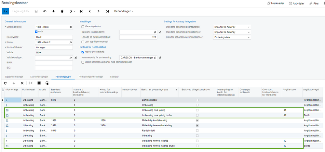
Task: Search icon in Valutakurstype field
Action: (71, 58)
